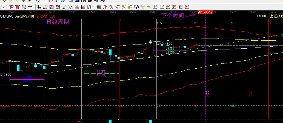Choose the numbered 1-2-3 ruler tool
The height and width of the screenshot is (123, 283).
pos(24,7)
